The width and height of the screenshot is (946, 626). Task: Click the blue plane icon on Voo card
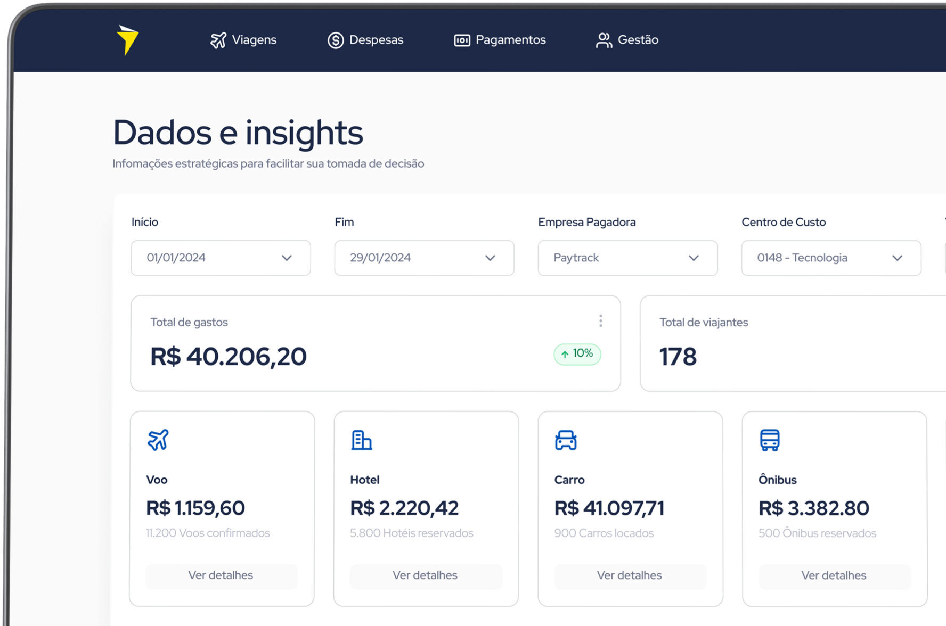tap(158, 440)
